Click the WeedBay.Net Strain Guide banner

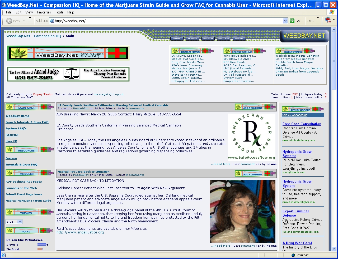coord(68,53)
